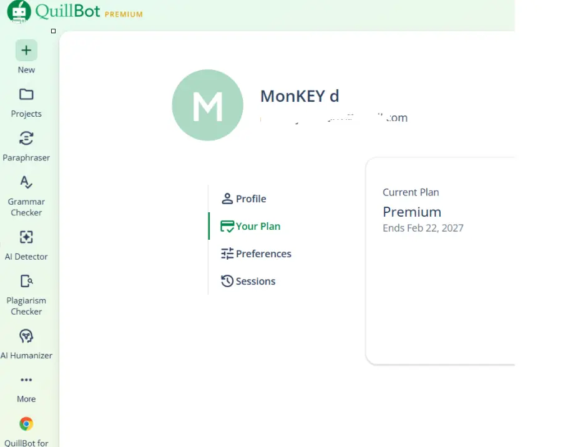The height and width of the screenshot is (447, 568).
Task: Click the PREMIUM badge beside the logo
Action: pyautogui.click(x=124, y=14)
